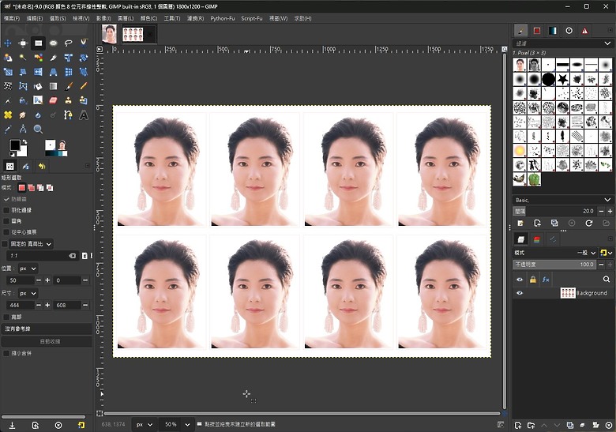
Task: Select the Bucket Fill tool
Action: click(38, 86)
